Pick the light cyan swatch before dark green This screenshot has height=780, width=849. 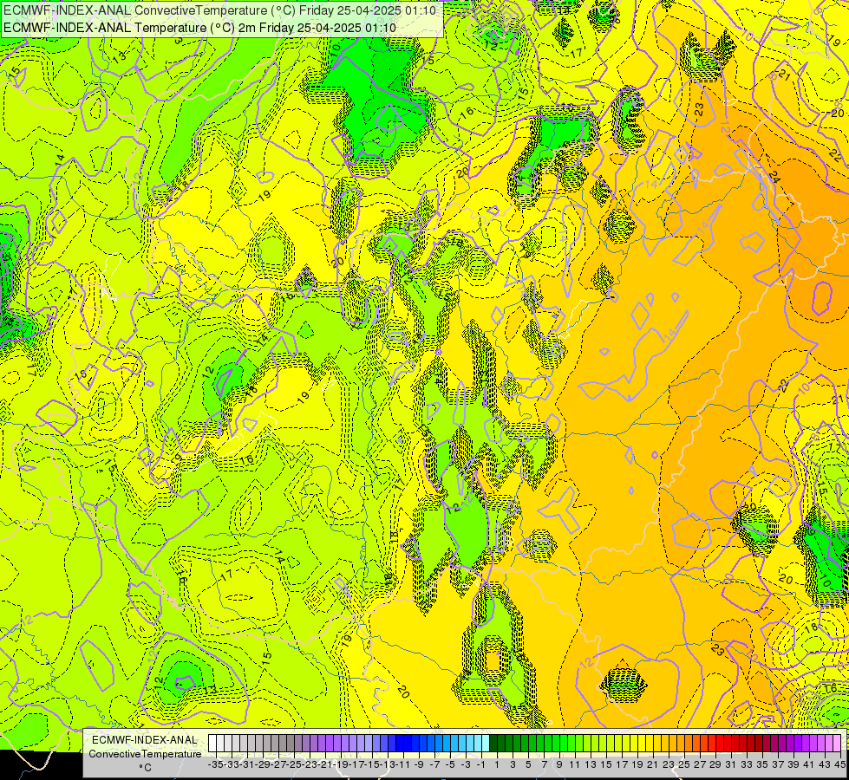pyautogui.click(x=486, y=743)
